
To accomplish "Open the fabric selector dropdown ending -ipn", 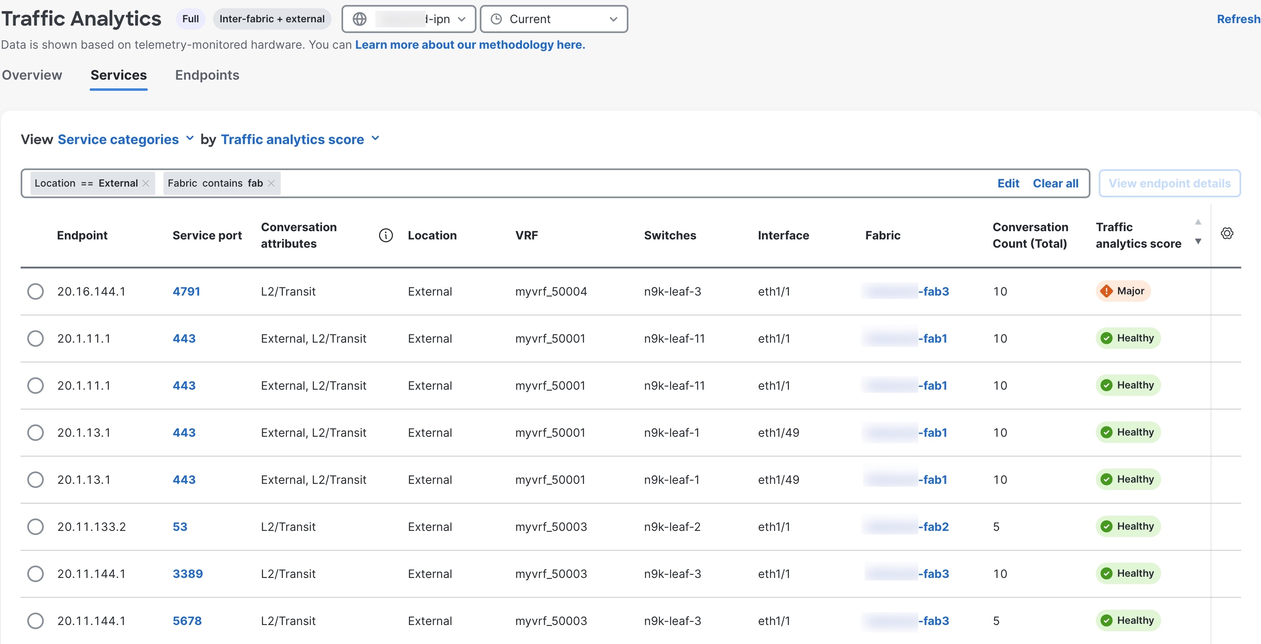I will [x=409, y=19].
